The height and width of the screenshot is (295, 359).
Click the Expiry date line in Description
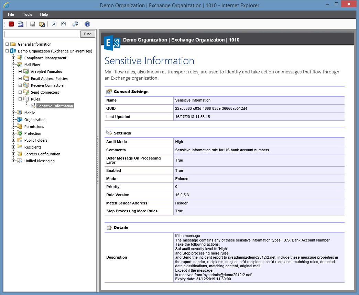coord(203,279)
